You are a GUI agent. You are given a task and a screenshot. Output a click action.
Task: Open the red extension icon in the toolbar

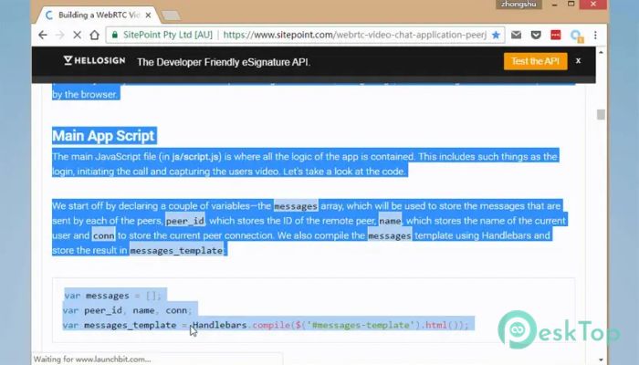click(555, 35)
